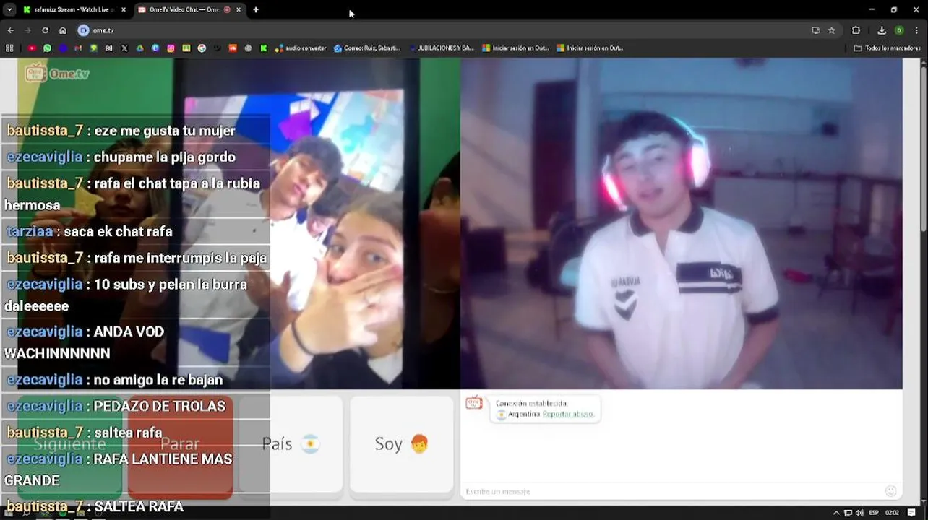Image resolution: width=928 pixels, height=520 pixels.
Task: Open the Gmail bookmark
Action: (x=78, y=48)
